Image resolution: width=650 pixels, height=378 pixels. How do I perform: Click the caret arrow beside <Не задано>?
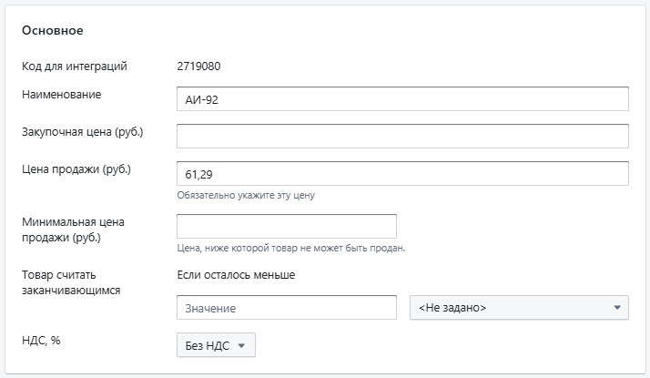[616, 308]
